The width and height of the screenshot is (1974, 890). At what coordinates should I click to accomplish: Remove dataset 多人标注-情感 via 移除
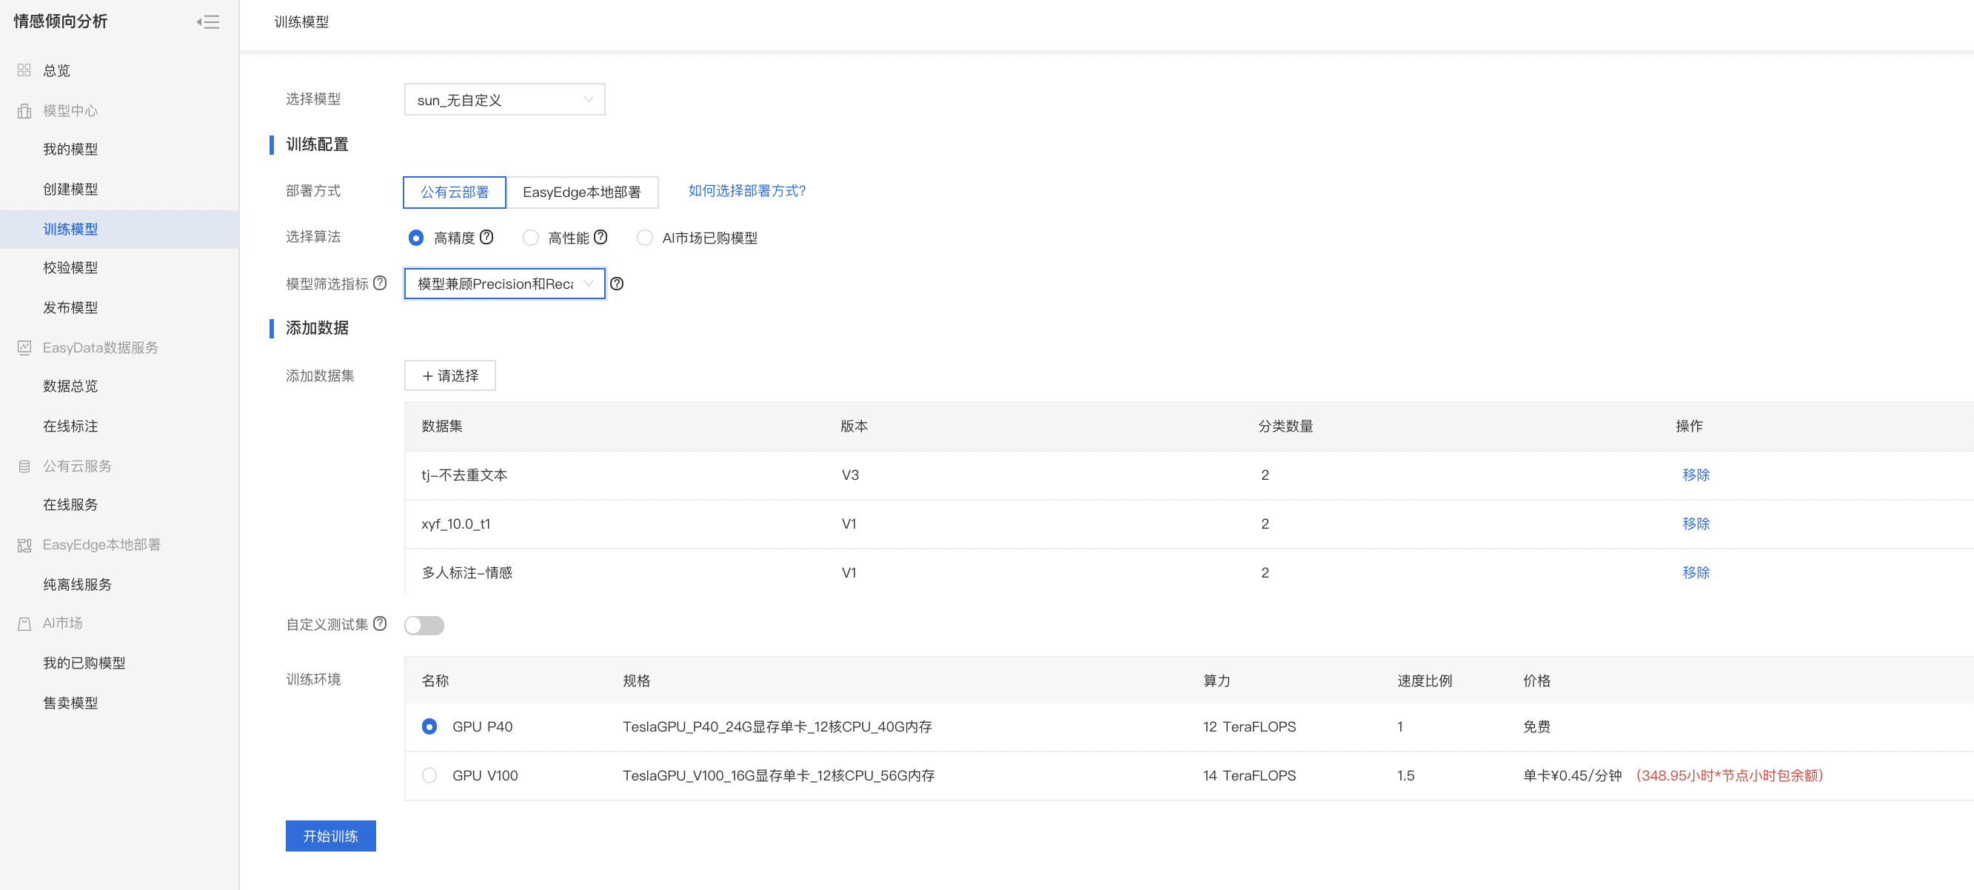(x=1695, y=572)
